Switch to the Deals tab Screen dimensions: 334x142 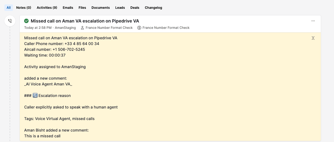pyautogui.click(x=135, y=8)
